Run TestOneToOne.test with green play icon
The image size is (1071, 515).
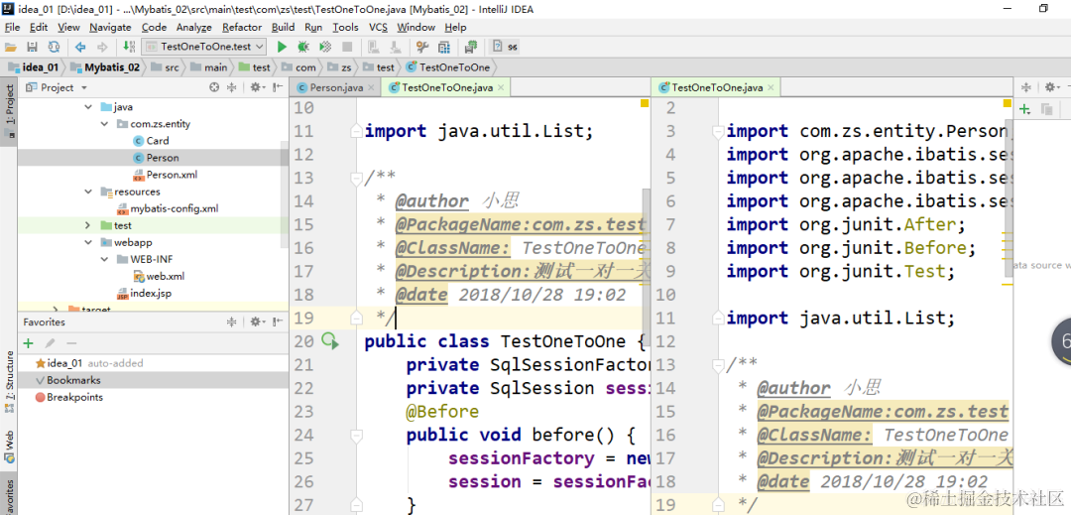coord(282,47)
